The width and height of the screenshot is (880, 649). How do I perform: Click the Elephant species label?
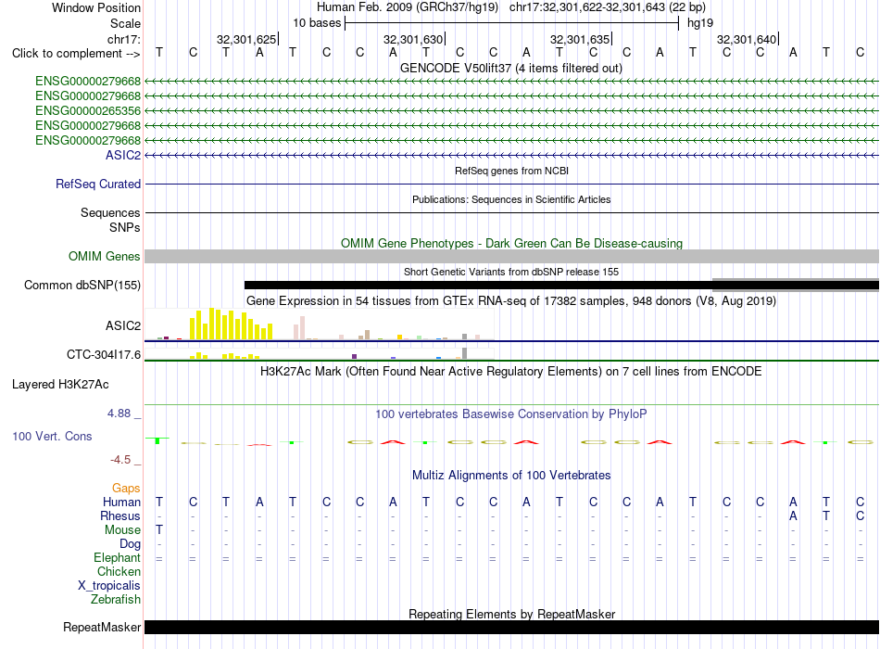click(117, 557)
